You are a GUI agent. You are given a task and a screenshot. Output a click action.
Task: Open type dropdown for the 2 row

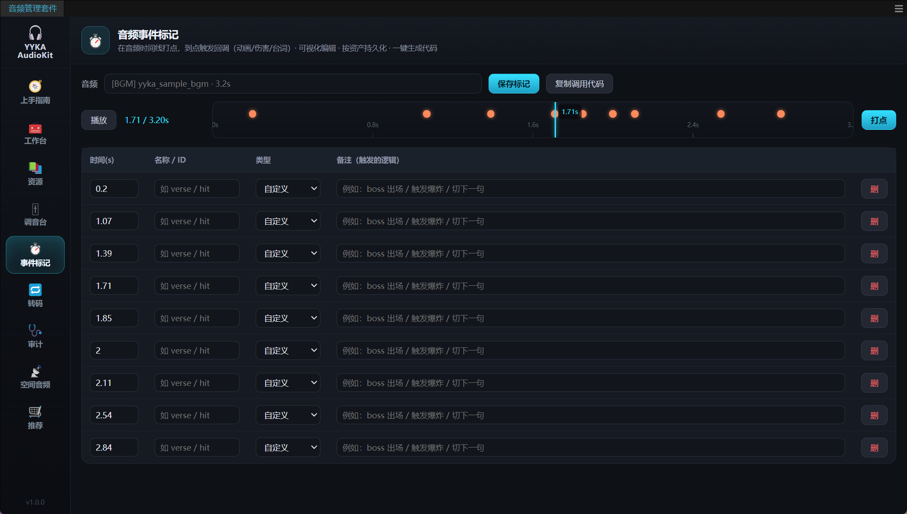coord(288,350)
